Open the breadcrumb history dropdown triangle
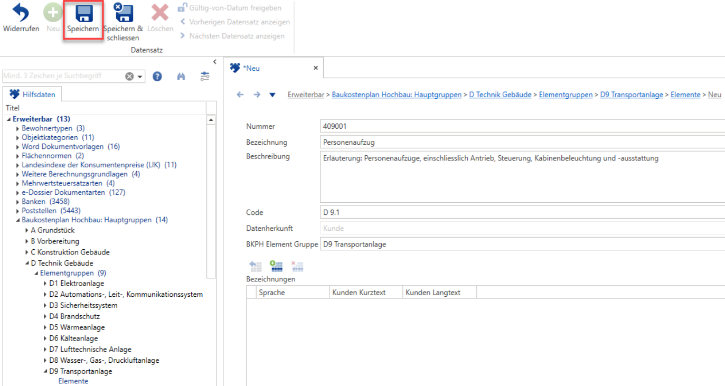725x386 pixels. [x=272, y=95]
